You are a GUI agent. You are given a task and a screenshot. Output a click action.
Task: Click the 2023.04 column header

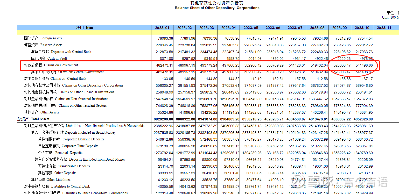[x=229, y=28]
